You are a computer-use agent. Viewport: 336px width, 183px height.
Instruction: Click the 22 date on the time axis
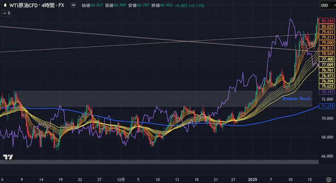80,179
